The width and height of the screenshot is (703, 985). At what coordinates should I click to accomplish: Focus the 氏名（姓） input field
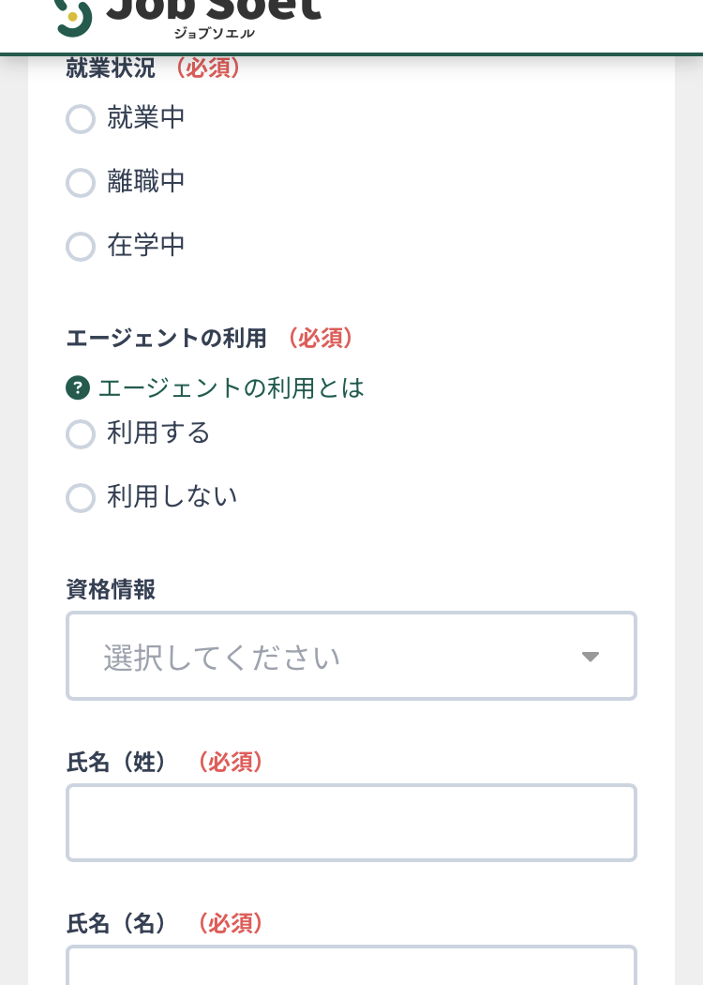click(x=351, y=823)
